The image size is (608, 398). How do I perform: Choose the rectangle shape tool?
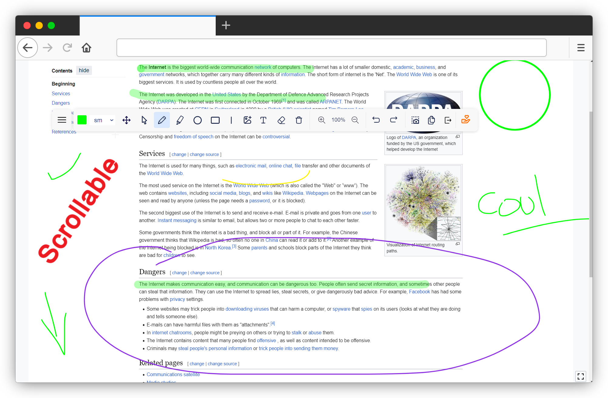click(x=215, y=120)
